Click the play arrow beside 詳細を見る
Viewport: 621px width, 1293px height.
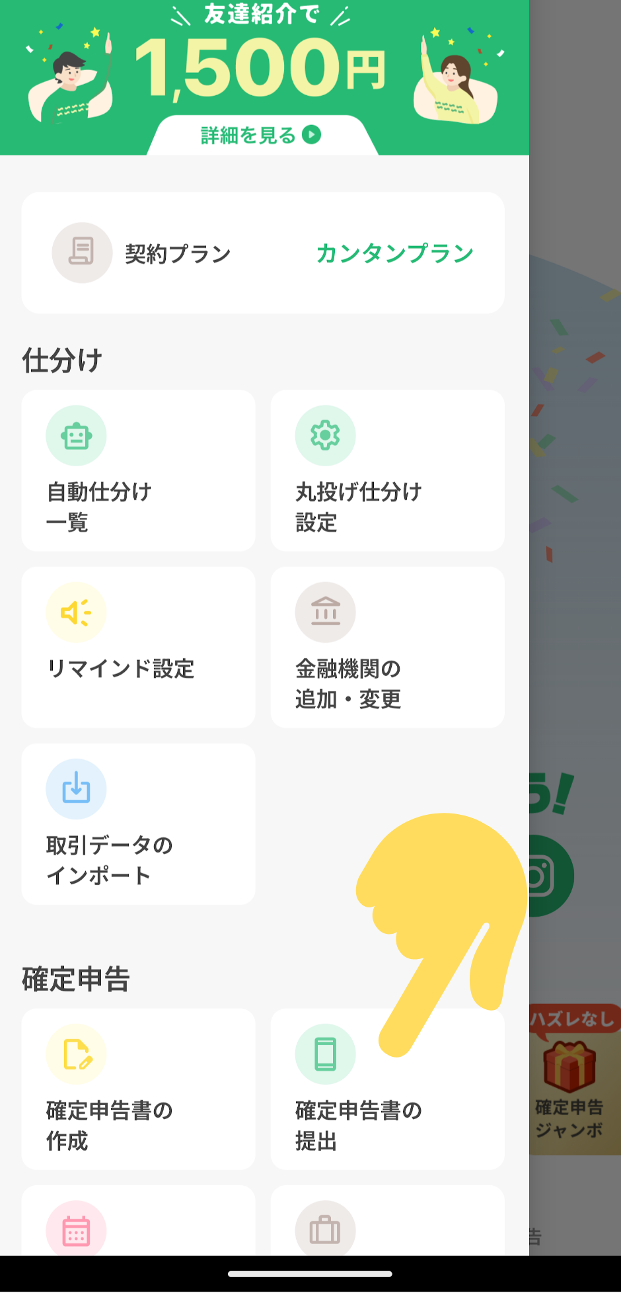click(x=312, y=135)
